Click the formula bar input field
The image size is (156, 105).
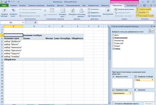click(x=72, y=22)
